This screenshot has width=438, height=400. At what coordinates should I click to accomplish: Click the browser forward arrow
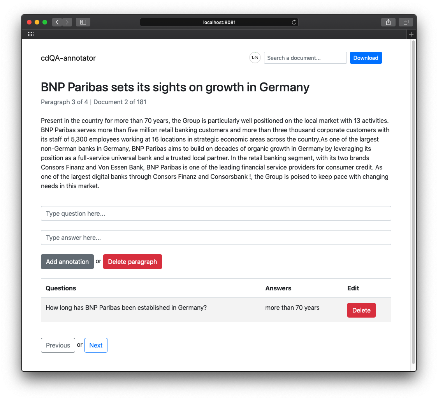click(x=67, y=22)
